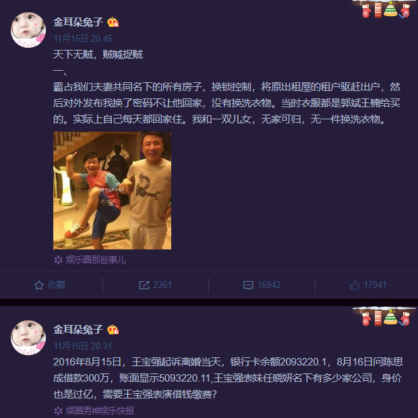Click the repost icon next to 2361
Viewport: 418px width, 418px height.
pyautogui.click(x=144, y=285)
